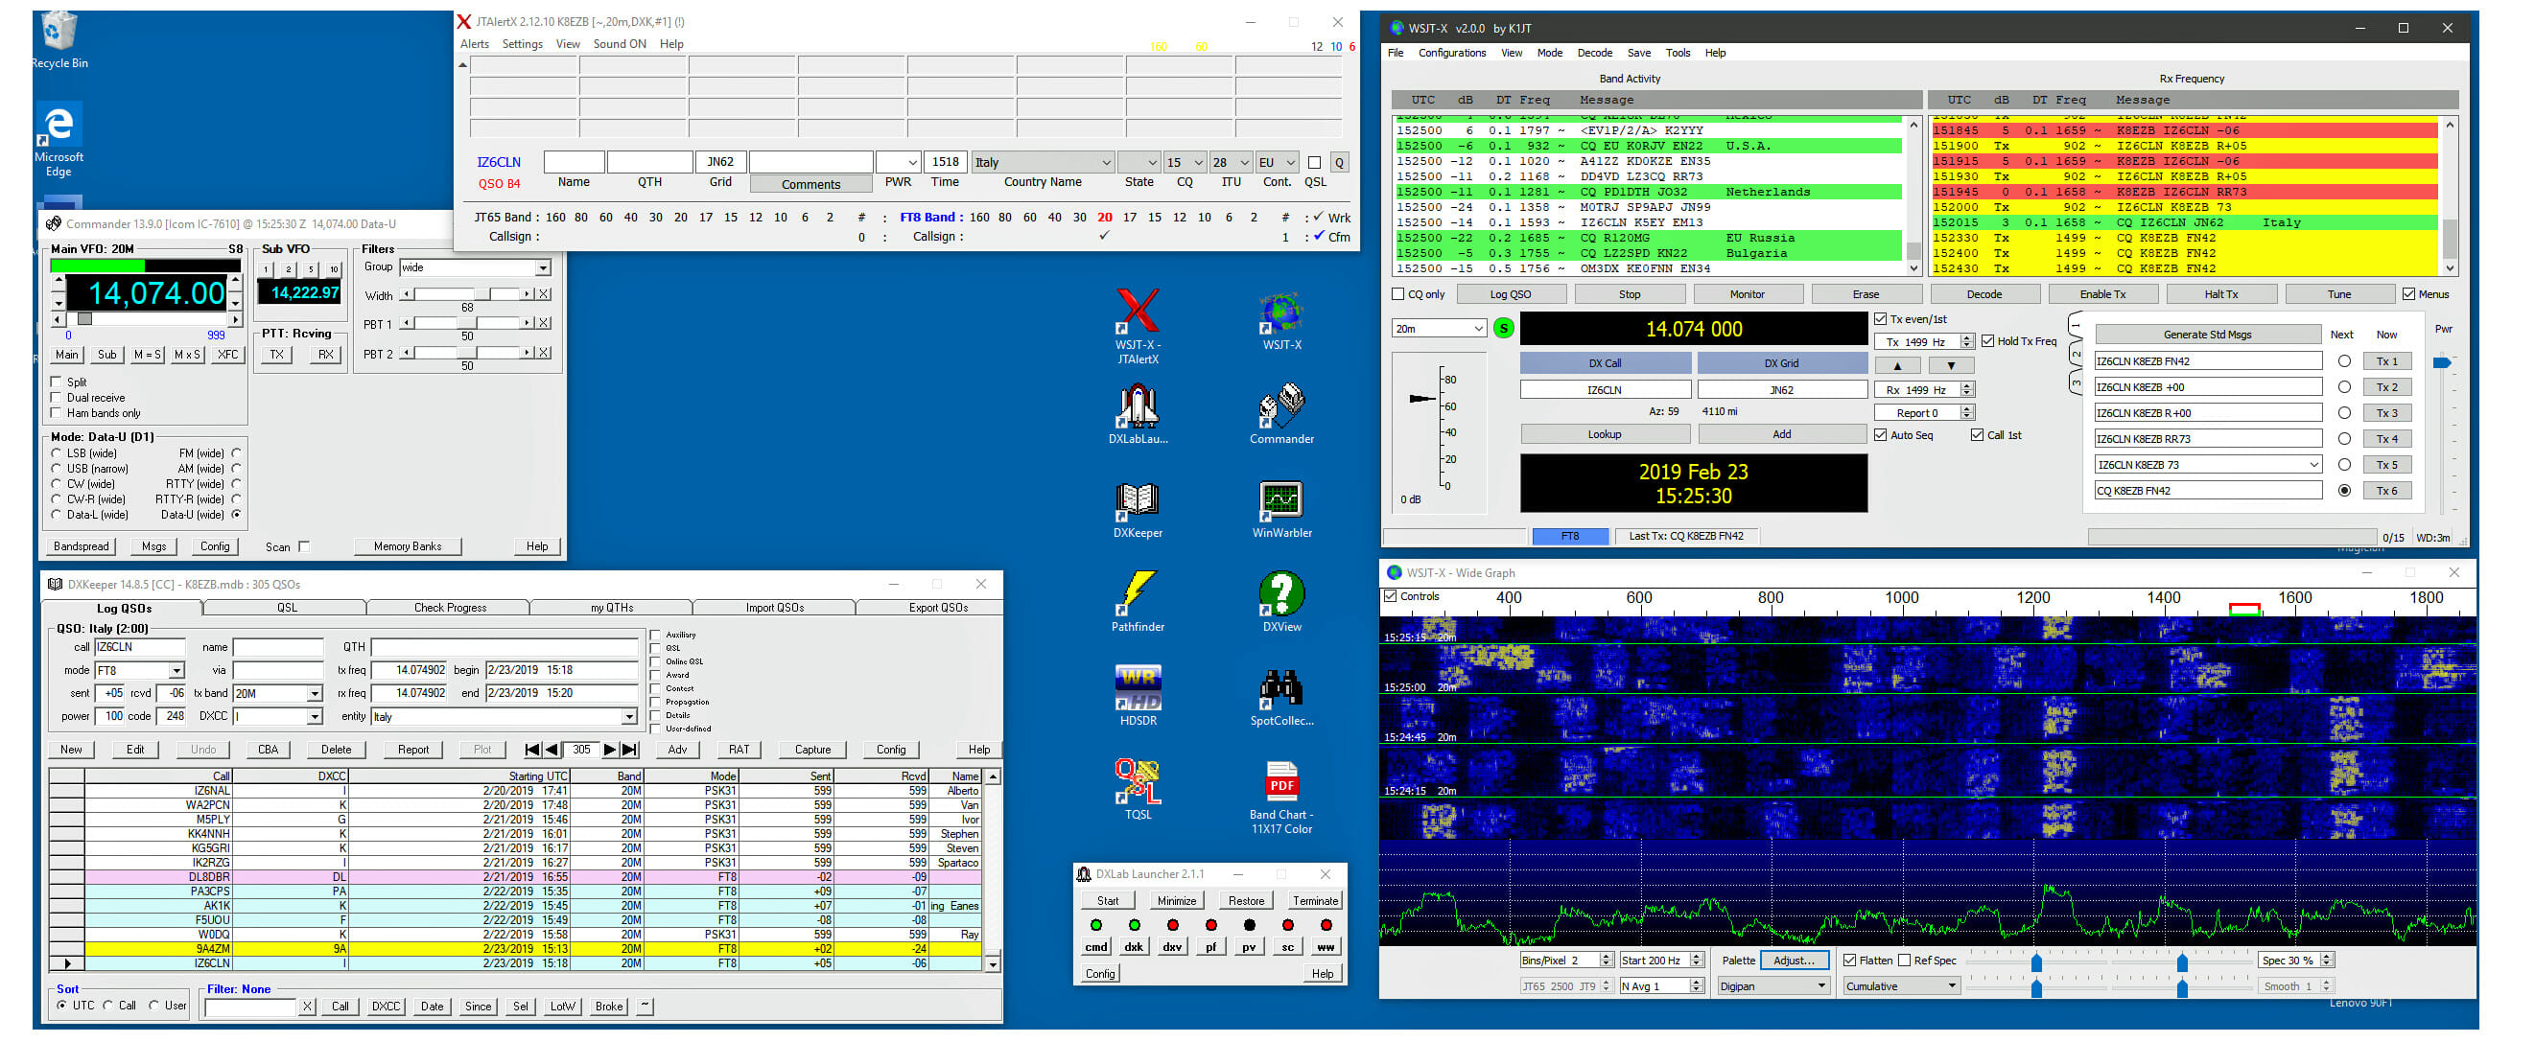
Task: Launch the HDSDR desktop shortcut
Action: (x=1137, y=696)
